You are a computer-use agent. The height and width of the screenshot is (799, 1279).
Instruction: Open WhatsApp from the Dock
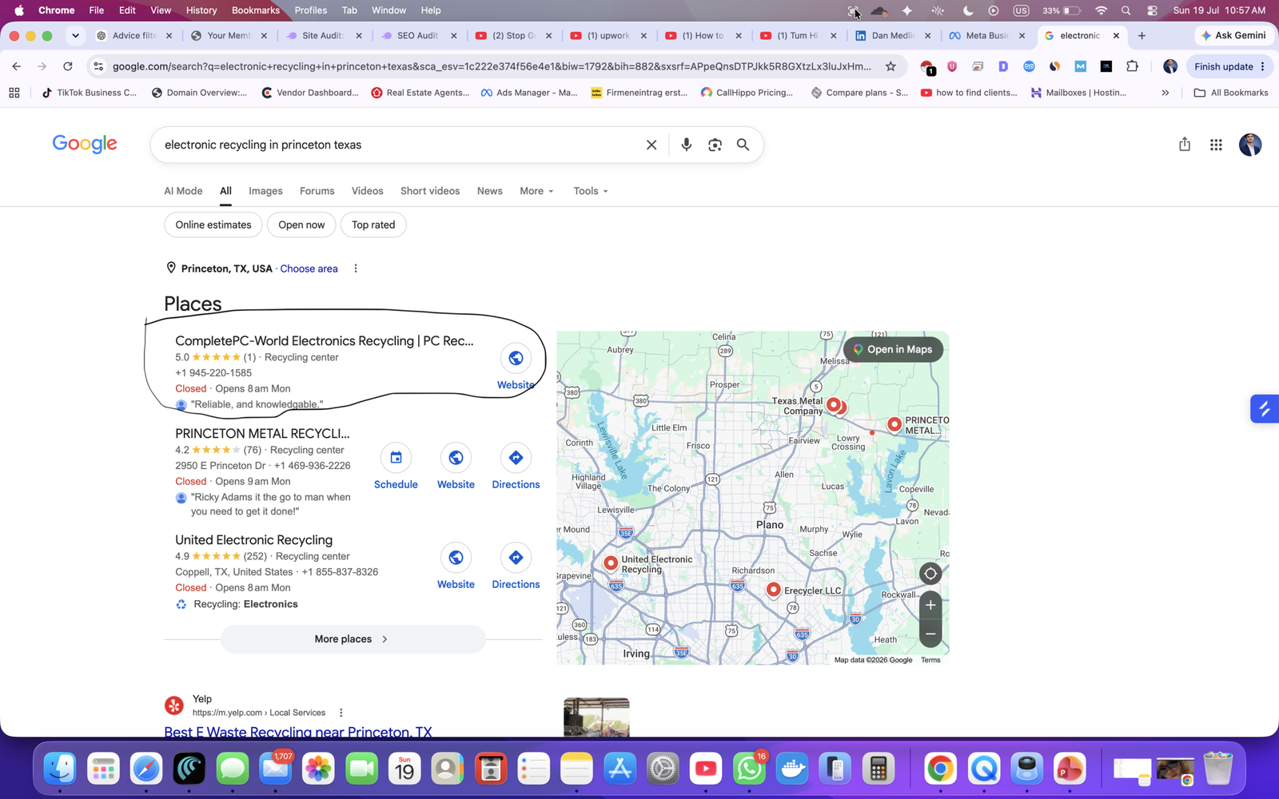pyautogui.click(x=749, y=769)
